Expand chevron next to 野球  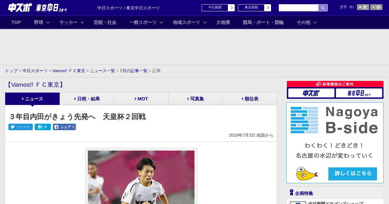(x=48, y=22)
